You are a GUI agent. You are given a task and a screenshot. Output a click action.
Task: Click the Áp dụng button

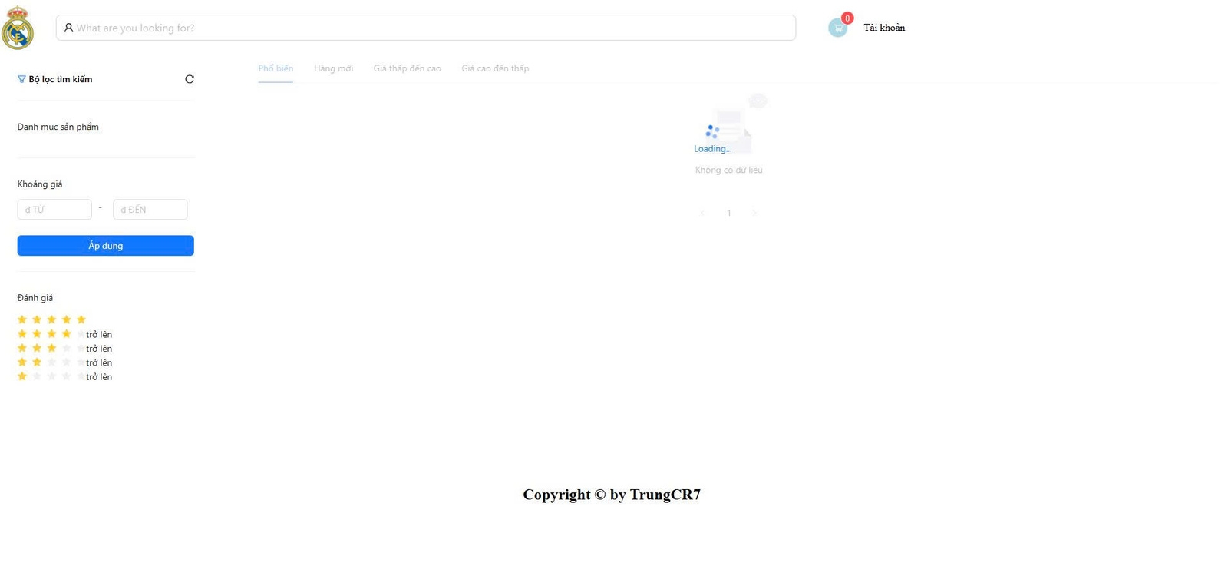(106, 246)
